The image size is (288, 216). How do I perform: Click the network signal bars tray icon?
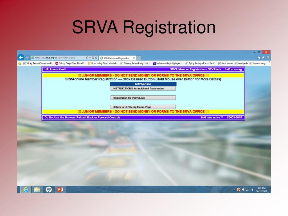pos(247,190)
